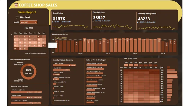Click the coffee cup logo icon
Viewport: 189px width, 106px height.
[x=16, y=5]
